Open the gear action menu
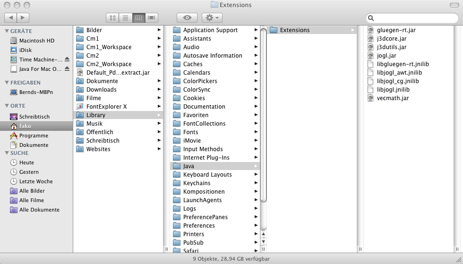This screenshot has height=264, width=463. point(212,18)
